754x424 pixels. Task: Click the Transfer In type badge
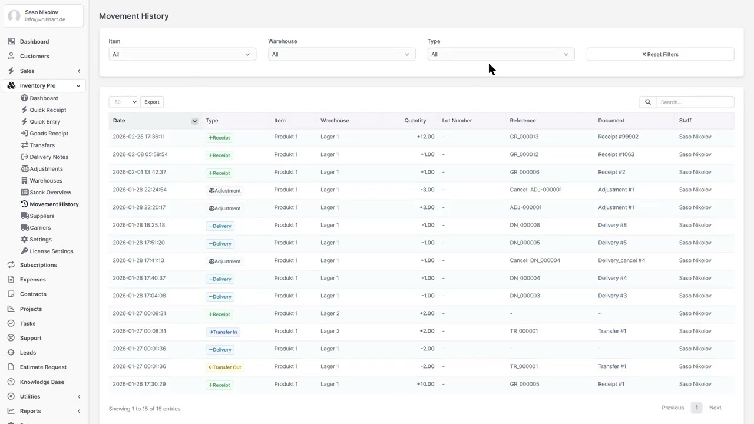click(x=223, y=332)
